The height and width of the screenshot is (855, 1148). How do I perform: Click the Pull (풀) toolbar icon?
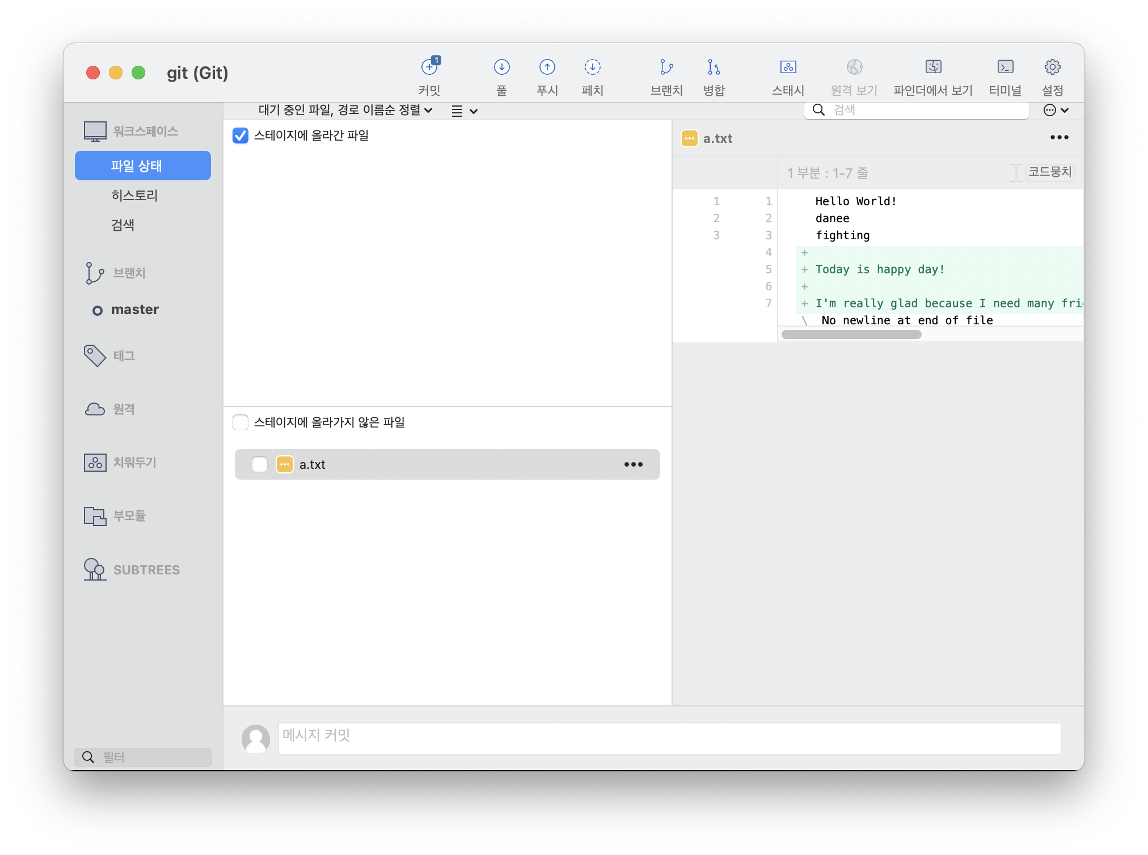tap(501, 67)
